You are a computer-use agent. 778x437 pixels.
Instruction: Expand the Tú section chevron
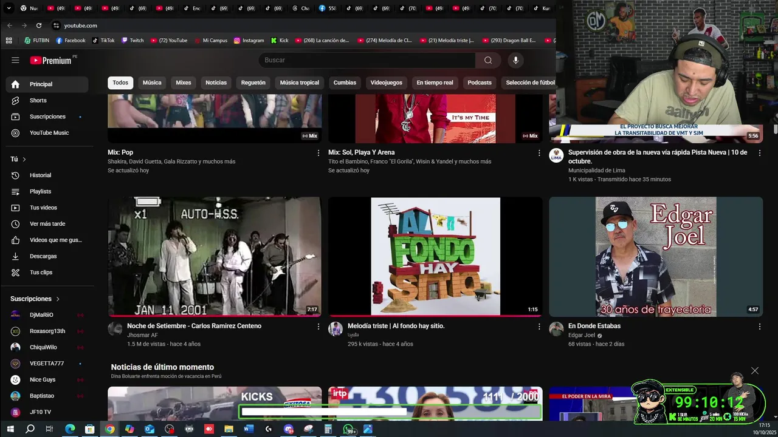click(x=24, y=159)
